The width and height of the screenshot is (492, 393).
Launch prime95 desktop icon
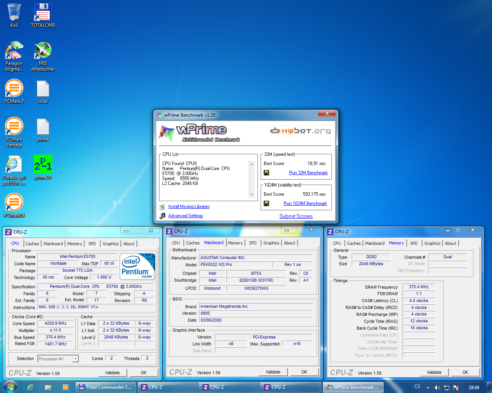pyautogui.click(x=43, y=167)
